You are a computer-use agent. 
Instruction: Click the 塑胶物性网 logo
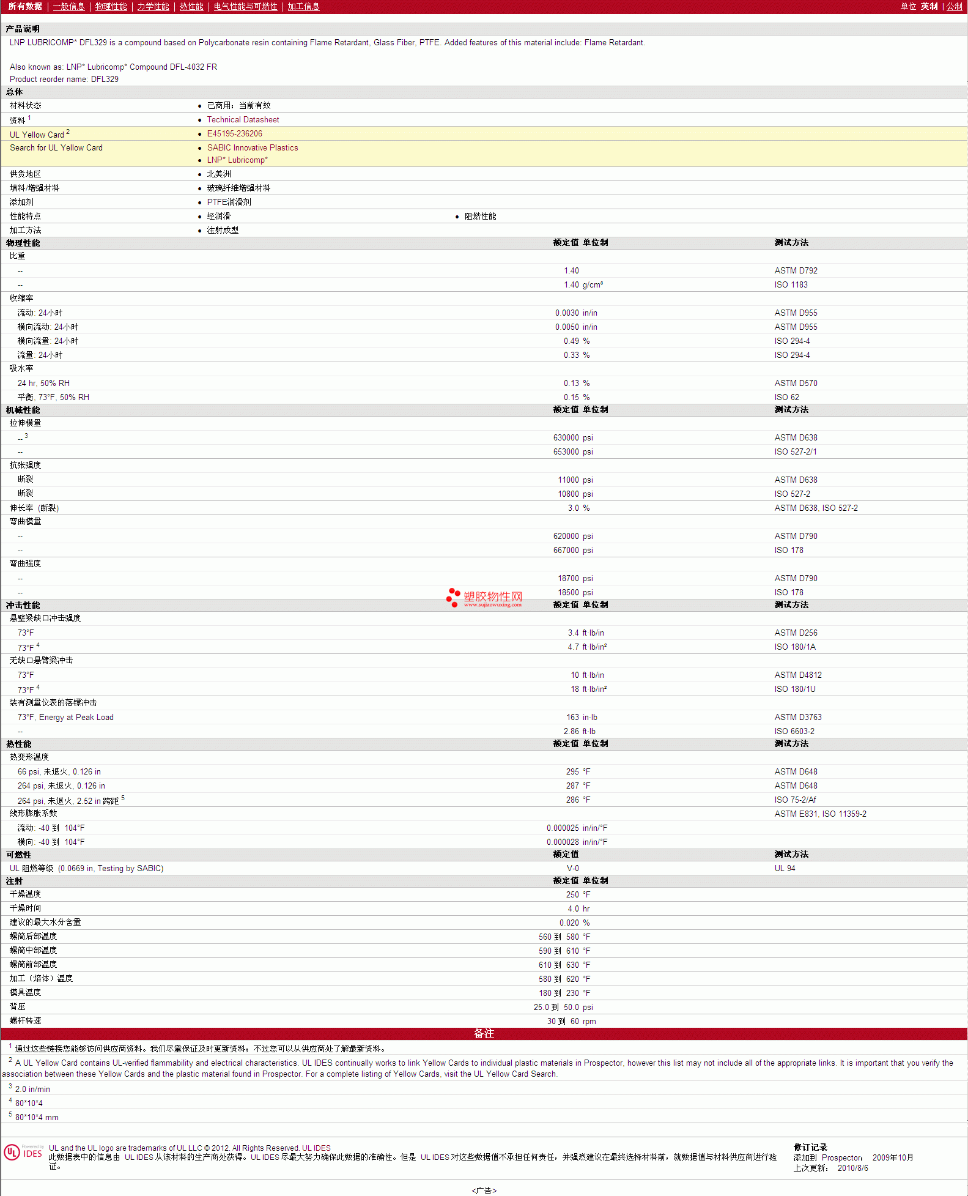(484, 598)
